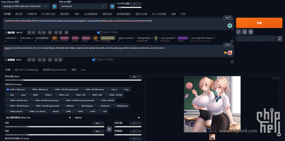Click the orange 生成 button
The width and height of the screenshot is (285, 141).
(x=259, y=23)
